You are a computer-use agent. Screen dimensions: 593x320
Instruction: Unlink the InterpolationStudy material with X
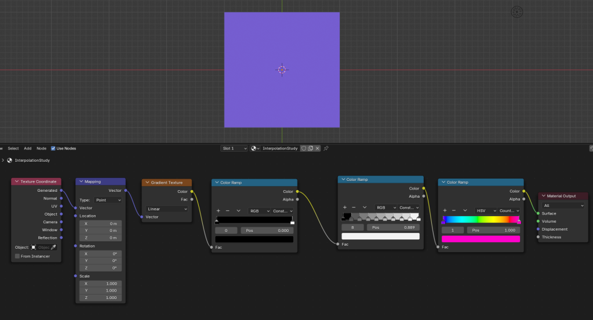point(318,148)
